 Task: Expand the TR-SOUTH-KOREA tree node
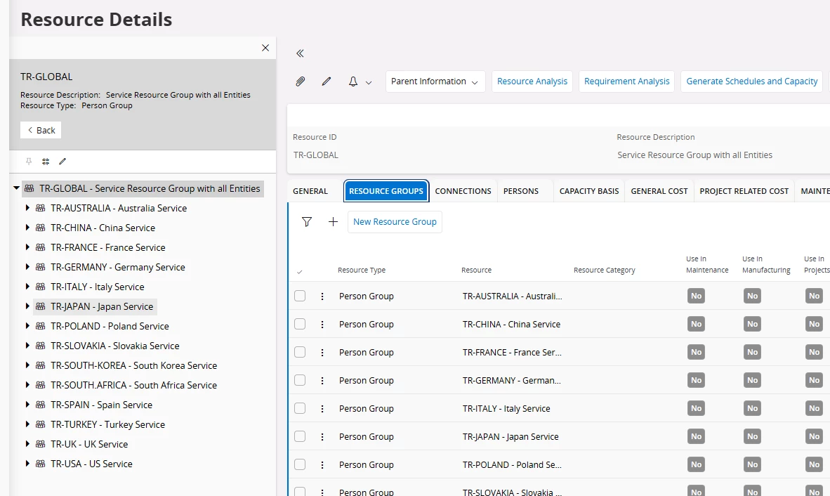pyautogui.click(x=27, y=365)
